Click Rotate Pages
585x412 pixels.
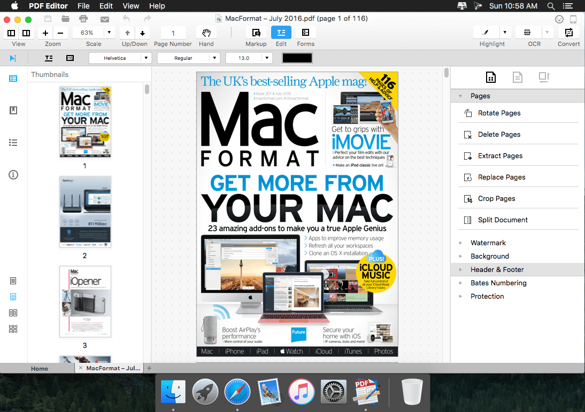pyautogui.click(x=518, y=113)
